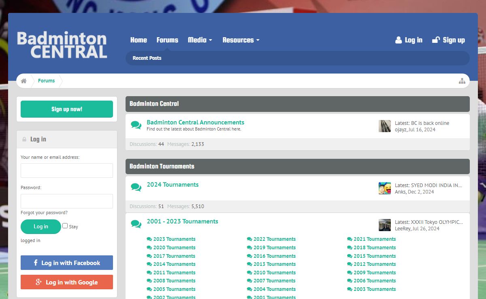Click Anks emoji avatar
This screenshot has width=486, height=299.
(385, 188)
